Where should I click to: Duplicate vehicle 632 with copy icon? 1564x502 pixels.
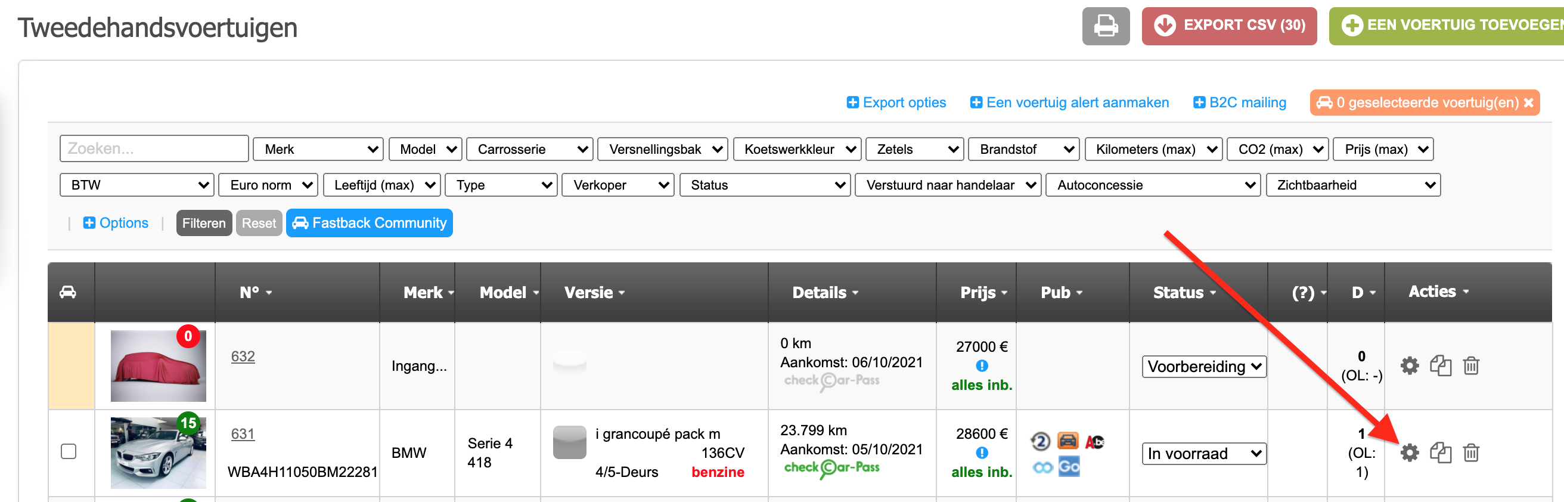coord(1440,365)
